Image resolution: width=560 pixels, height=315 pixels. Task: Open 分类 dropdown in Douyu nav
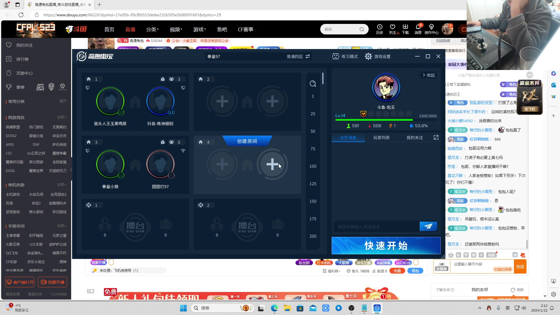152,29
